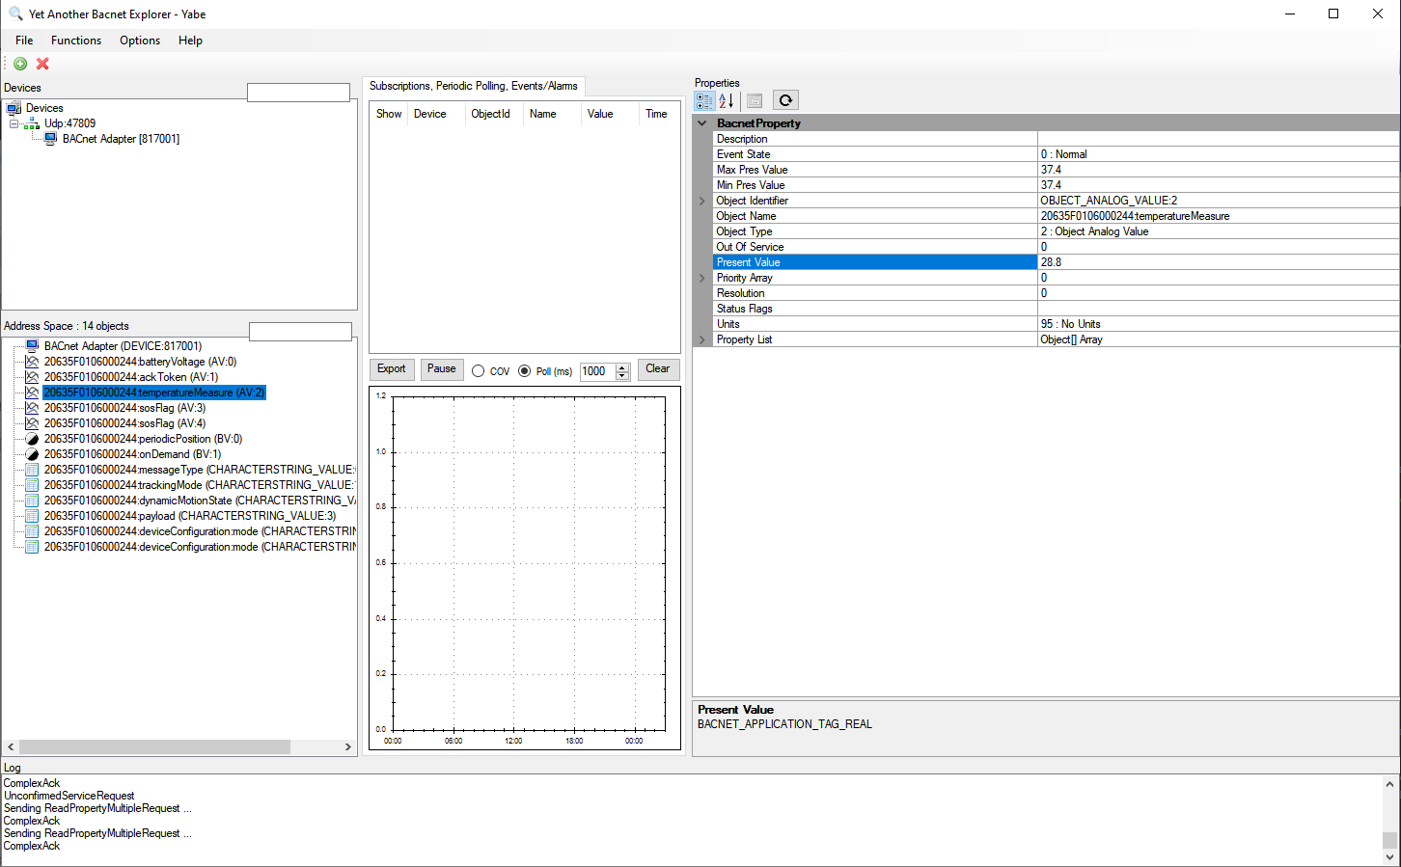Image resolution: width=1401 pixels, height=867 pixels.
Task: Click the periodicPosition binary value icon
Action: click(x=32, y=439)
